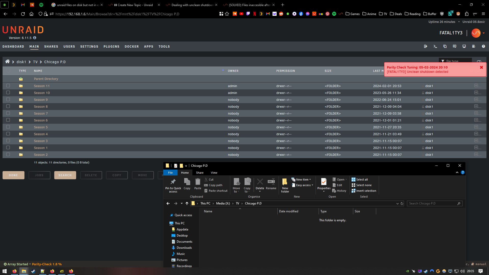The width and height of the screenshot is (489, 275).
Task: Open the Unraid terminal icon
Action: (435, 46)
